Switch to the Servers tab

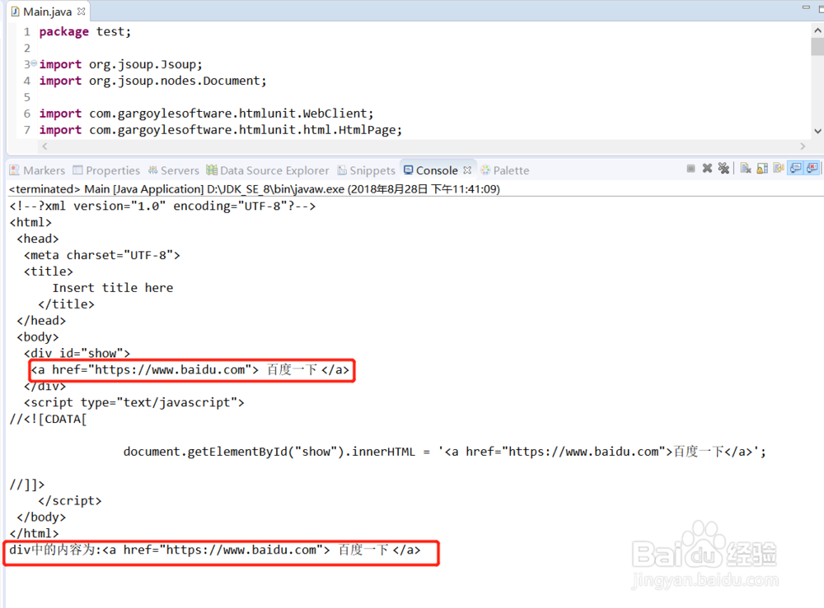pyautogui.click(x=173, y=170)
